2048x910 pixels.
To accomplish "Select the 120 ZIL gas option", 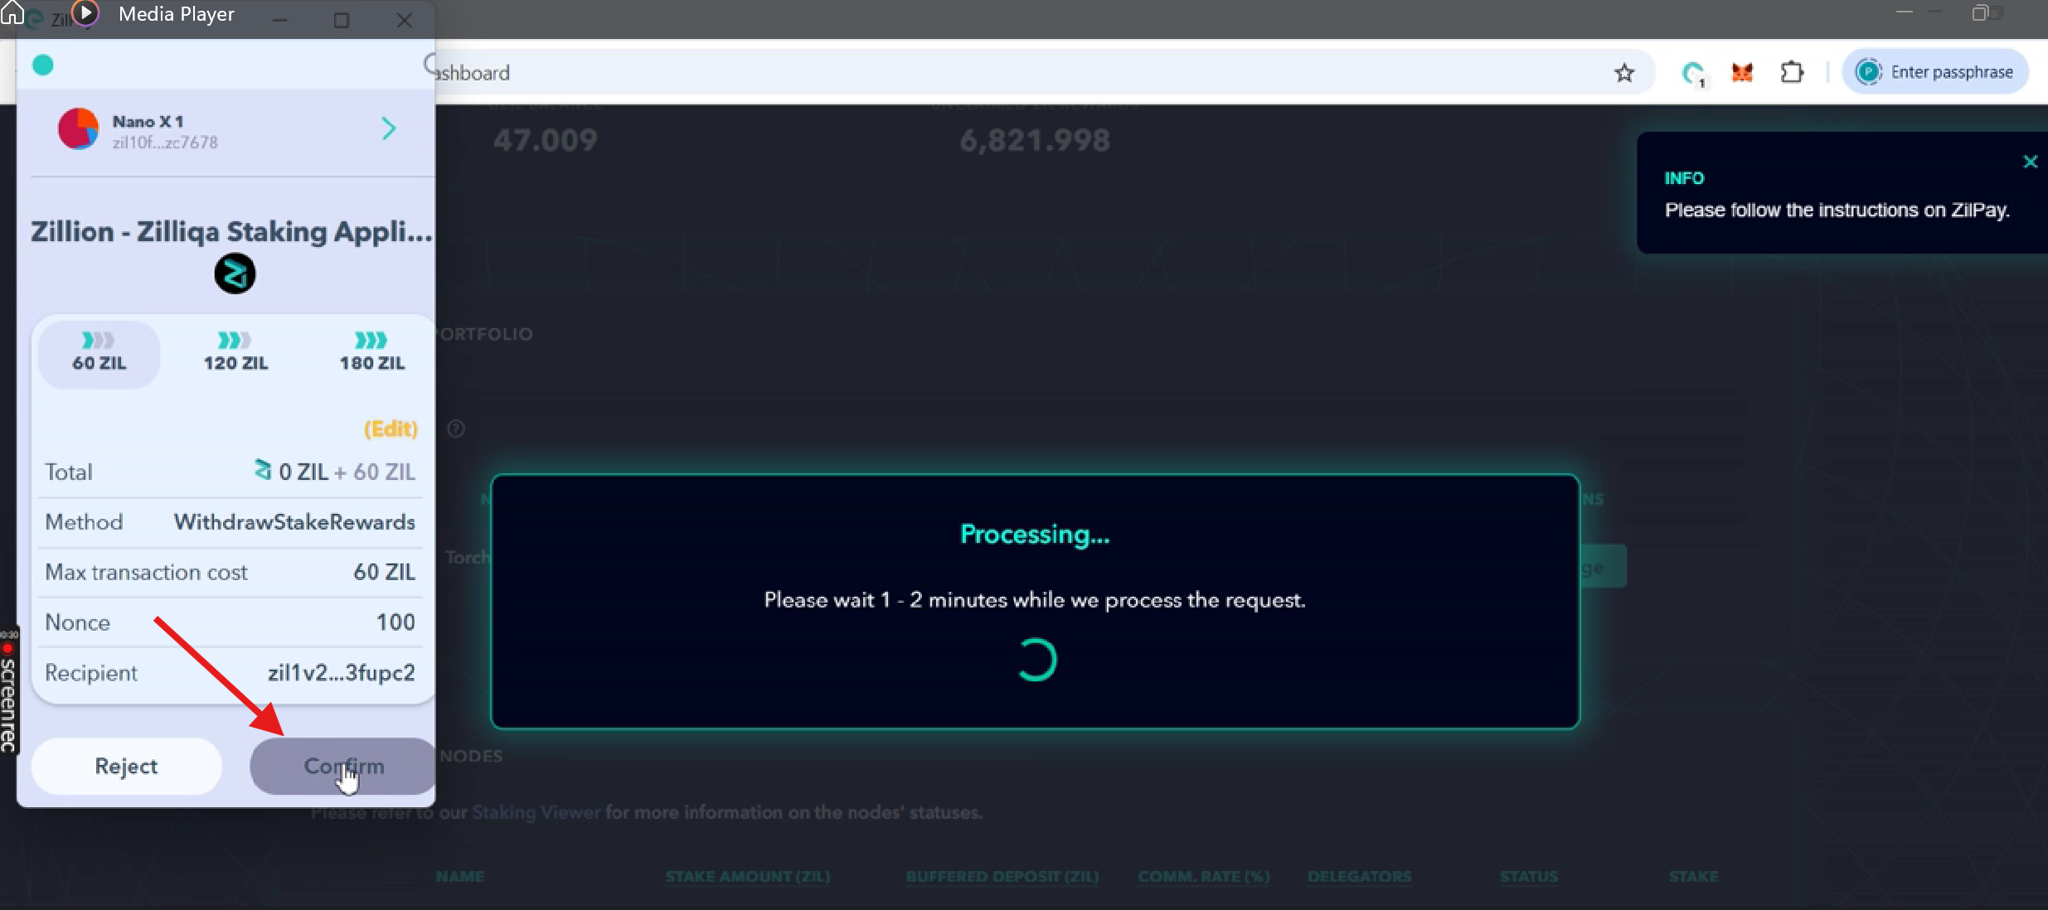I will (235, 354).
